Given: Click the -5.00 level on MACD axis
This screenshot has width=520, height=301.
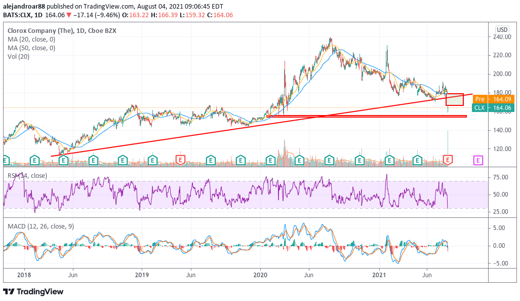Looking at the screenshot, I should click(x=499, y=264).
